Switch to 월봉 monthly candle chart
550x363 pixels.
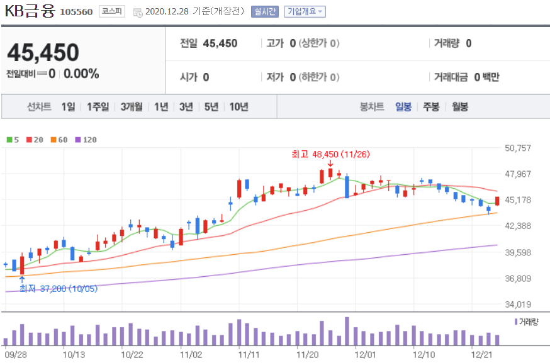(460, 106)
